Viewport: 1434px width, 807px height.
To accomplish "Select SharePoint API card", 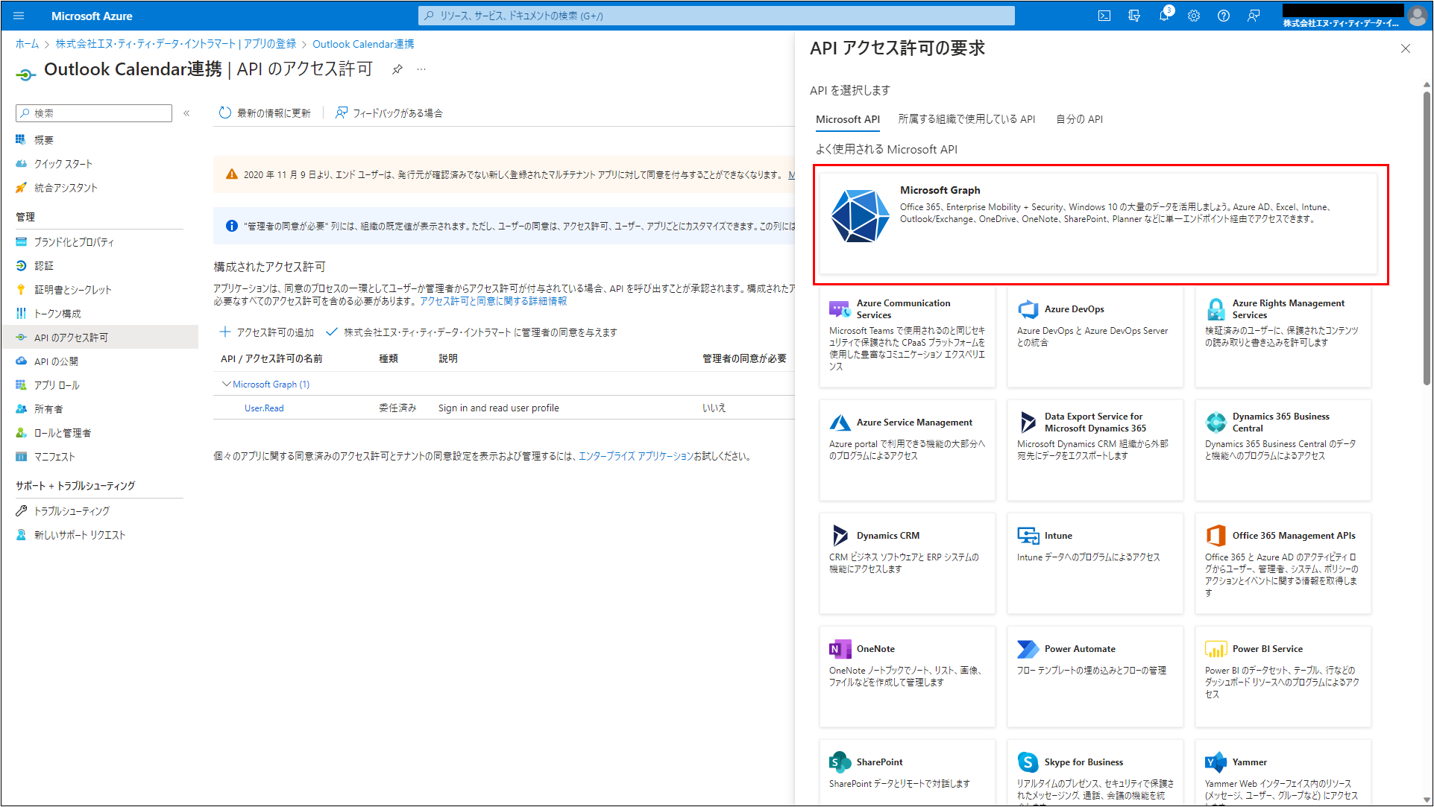I will tap(908, 773).
